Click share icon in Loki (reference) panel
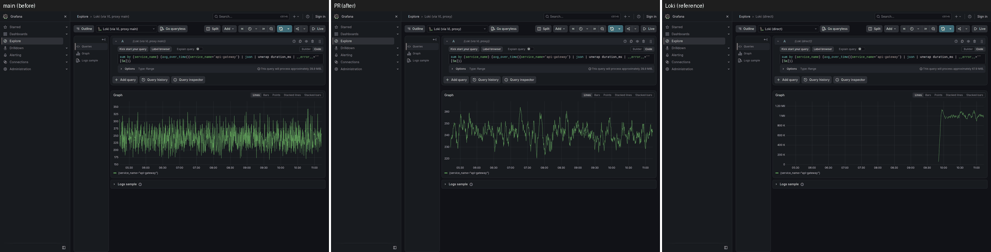The image size is (991, 252). click(959, 29)
